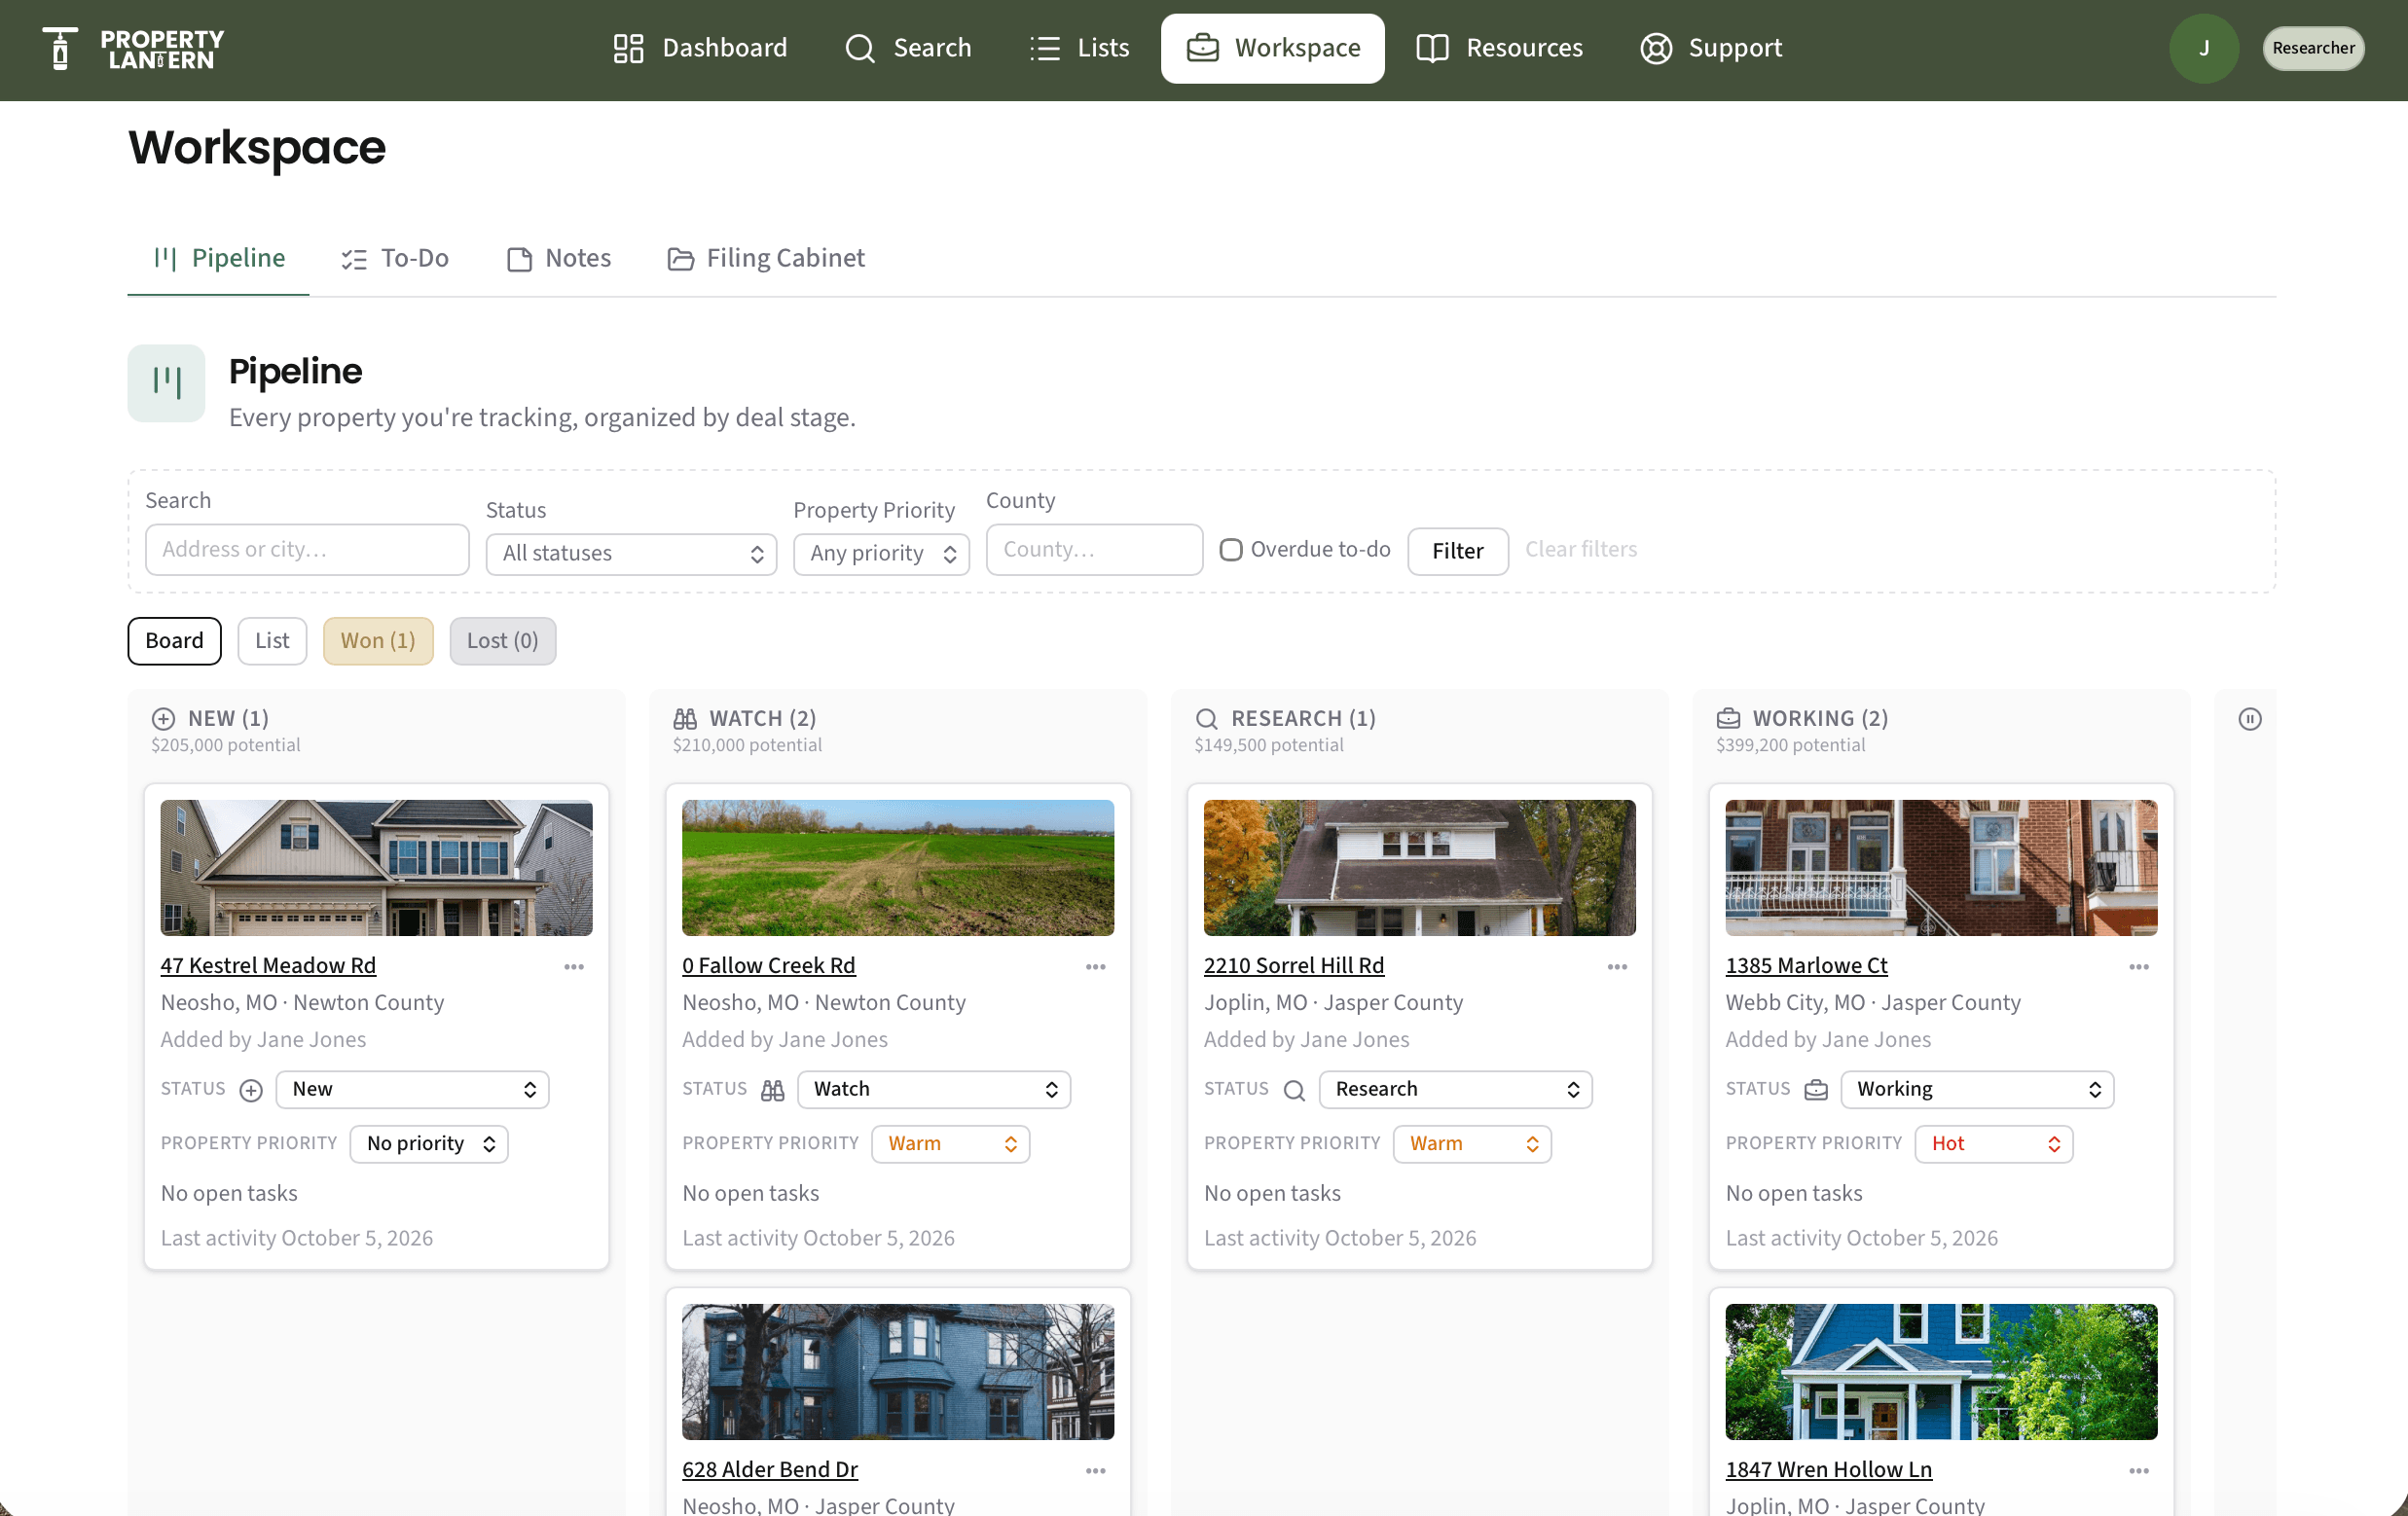The width and height of the screenshot is (2408, 1516).
Task: Enable the Overdue to-do checkbox
Action: click(1230, 549)
